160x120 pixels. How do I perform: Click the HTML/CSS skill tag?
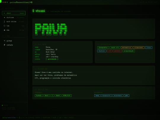pos(67,95)
